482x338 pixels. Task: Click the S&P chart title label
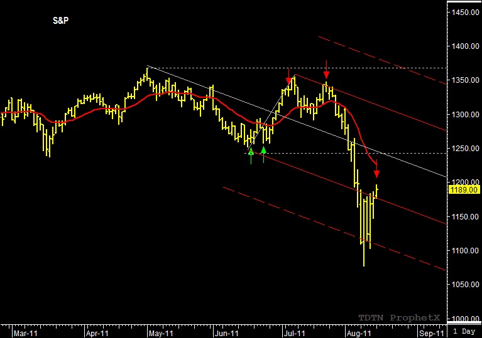[x=60, y=21]
